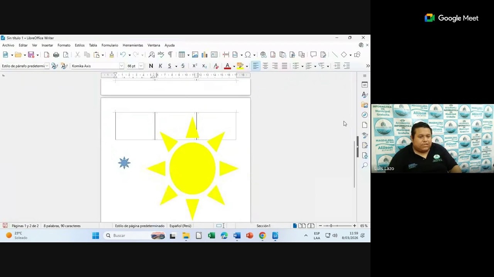This screenshot has width=494, height=277.
Task: Open the 66 pt font size dropdown
Action: [141, 66]
